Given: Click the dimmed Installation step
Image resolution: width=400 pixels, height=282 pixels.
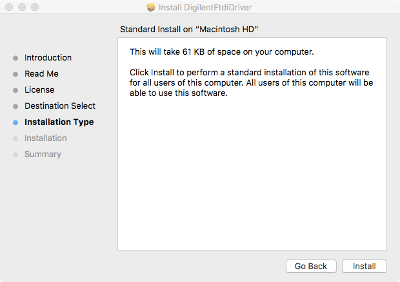Looking at the screenshot, I should coord(46,138).
